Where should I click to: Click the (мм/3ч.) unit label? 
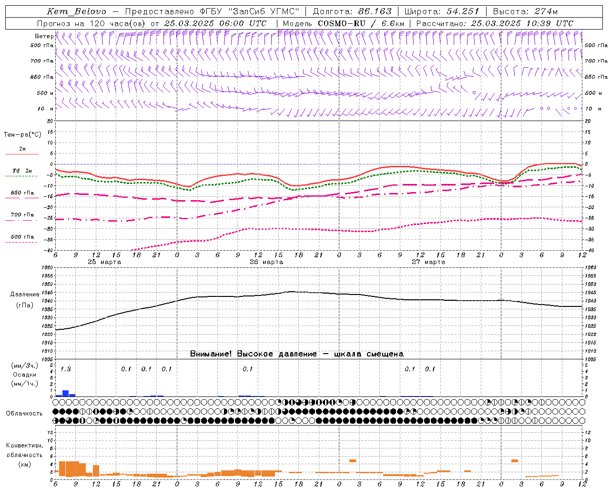(x=24, y=366)
